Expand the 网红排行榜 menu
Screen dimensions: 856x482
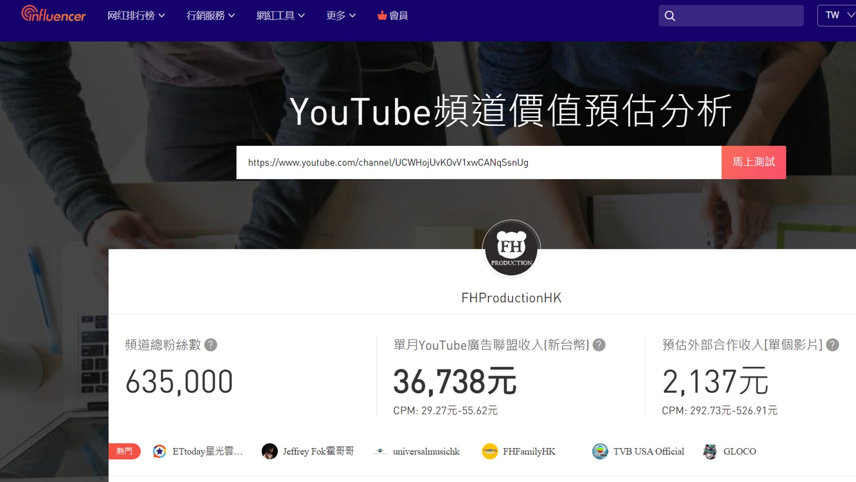136,16
